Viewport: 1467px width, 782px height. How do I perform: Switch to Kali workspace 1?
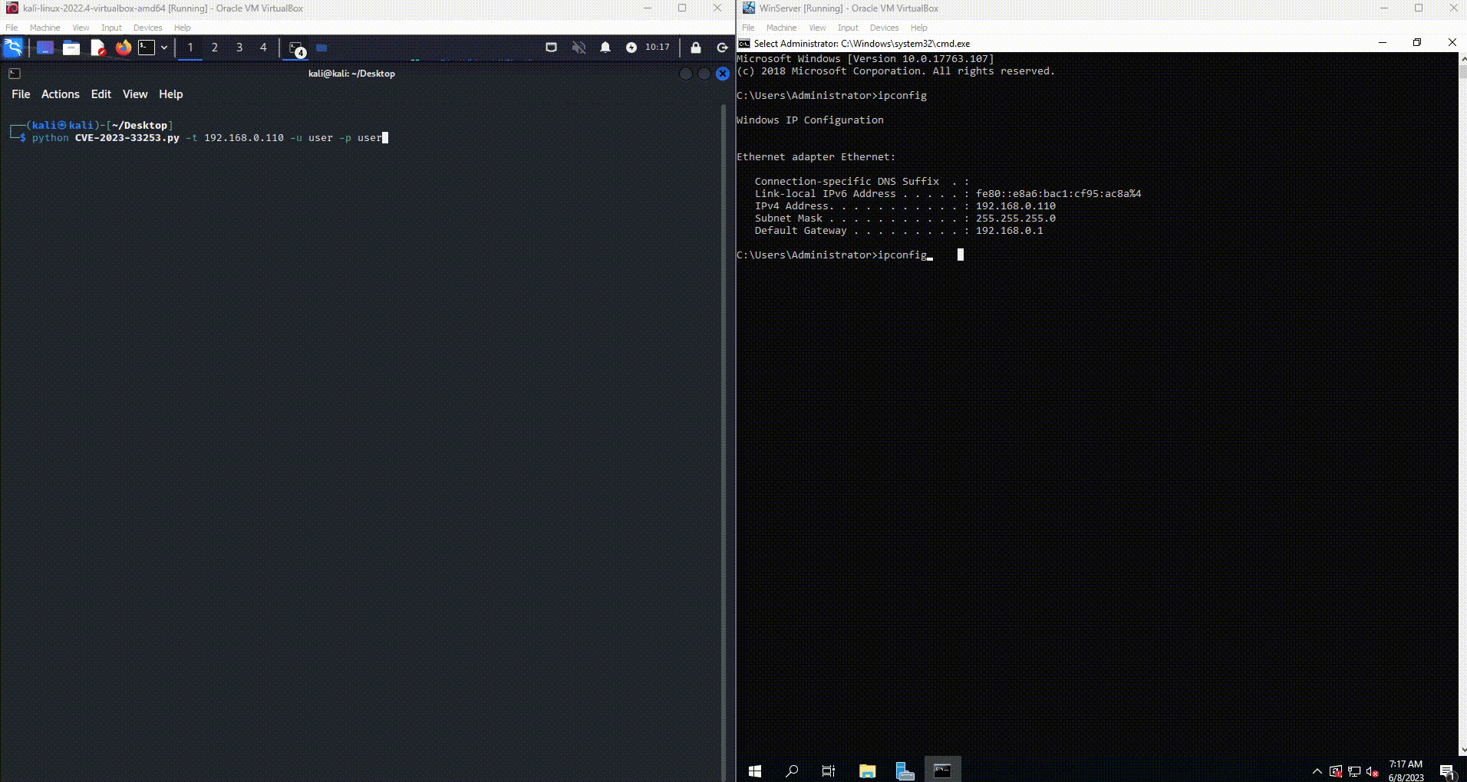coord(190,48)
